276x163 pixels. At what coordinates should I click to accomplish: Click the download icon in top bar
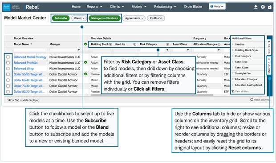tap(256, 7)
